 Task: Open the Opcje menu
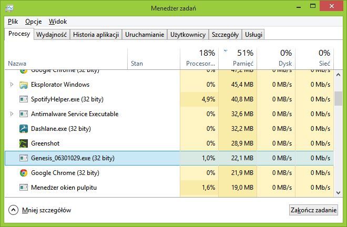tap(34, 22)
